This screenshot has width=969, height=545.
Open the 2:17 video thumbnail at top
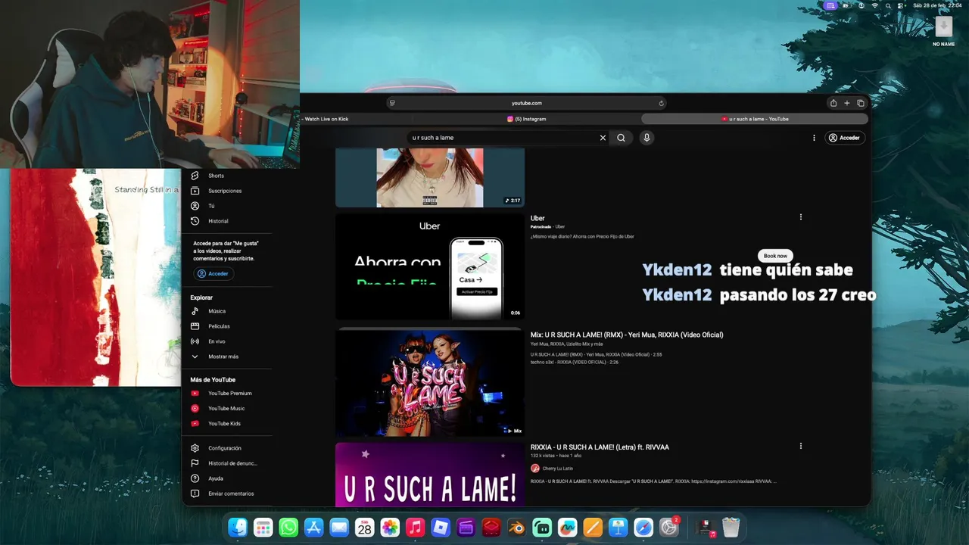(429, 178)
